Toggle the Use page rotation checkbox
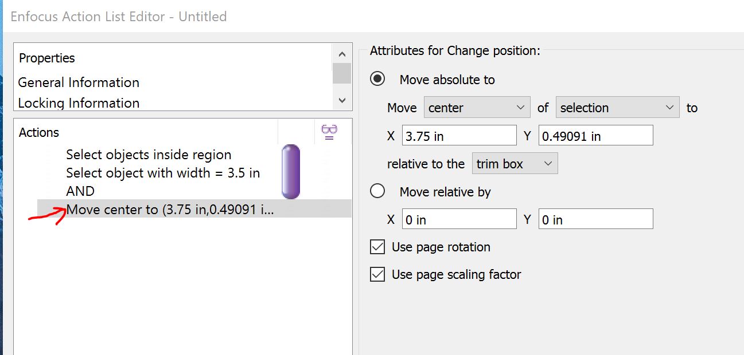Image resolution: width=744 pixels, height=355 pixels. click(377, 247)
